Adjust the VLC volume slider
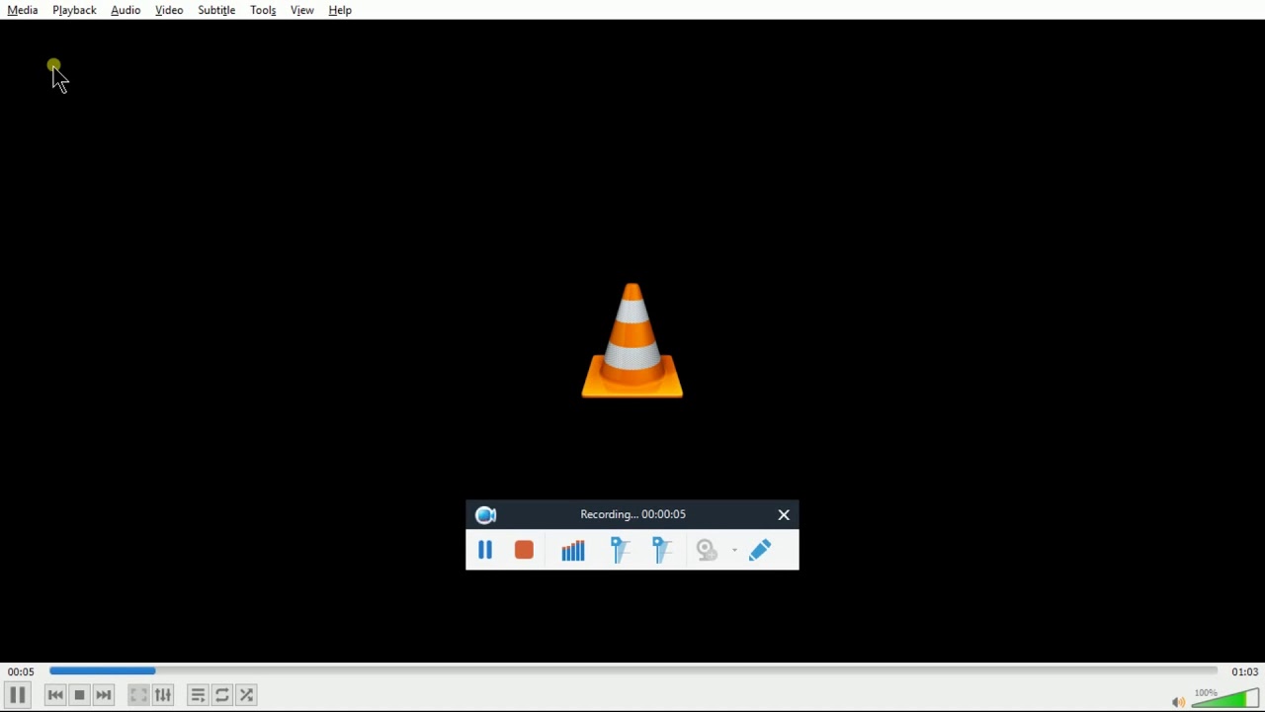This screenshot has width=1265, height=712. click(x=1225, y=698)
